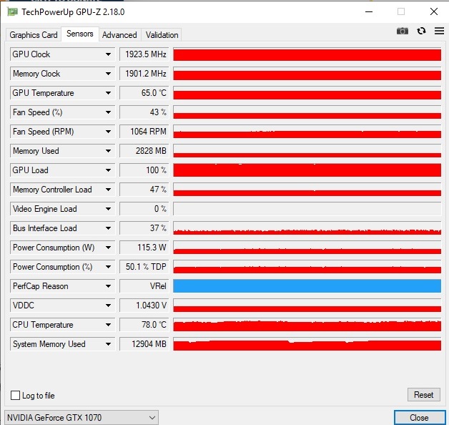This screenshot has width=449, height=425.
Task: Click the VRel PerfCap value
Action: pos(144,286)
